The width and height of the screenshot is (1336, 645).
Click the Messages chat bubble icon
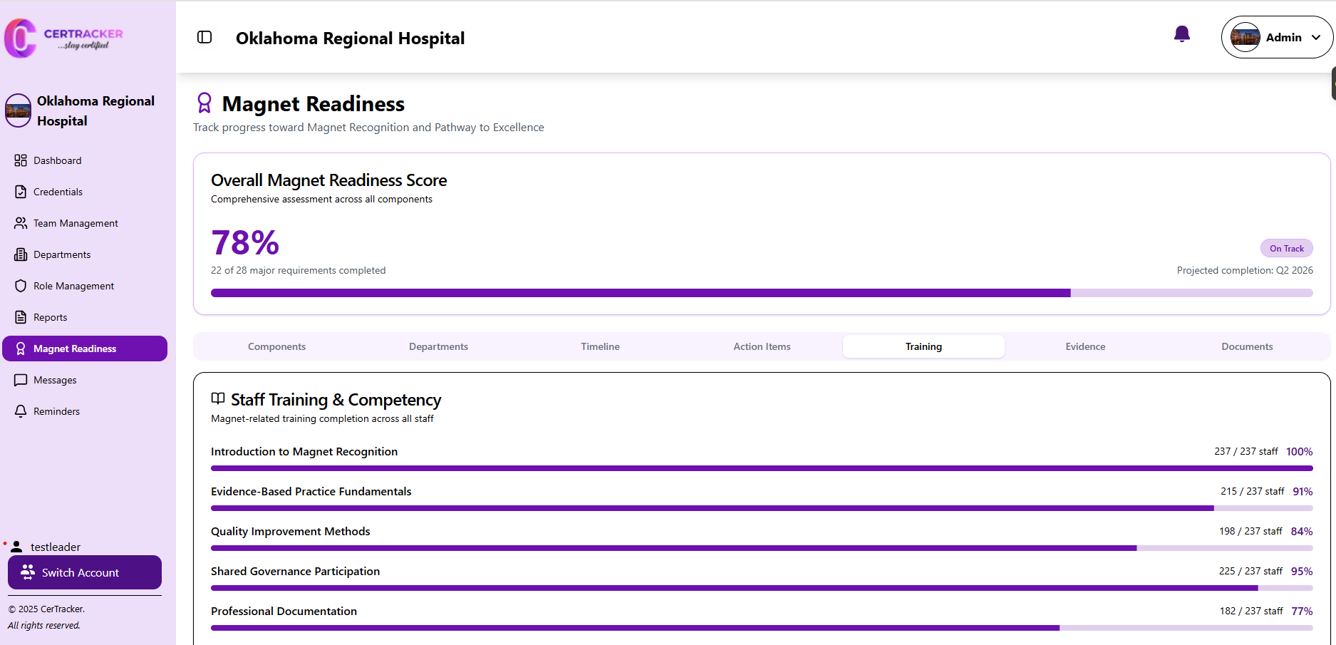coord(21,380)
